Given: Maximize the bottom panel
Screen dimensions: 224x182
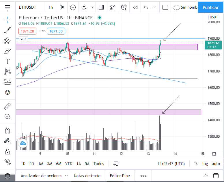Looking at the screenshot, I should click(216, 176).
